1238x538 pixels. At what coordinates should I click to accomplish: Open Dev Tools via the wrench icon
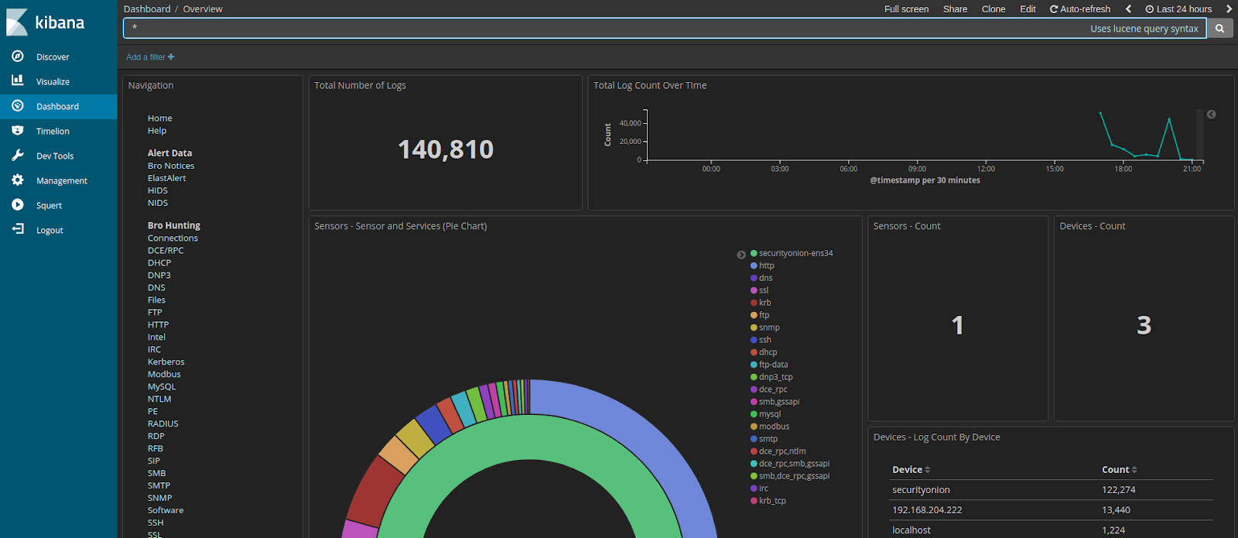(x=17, y=156)
